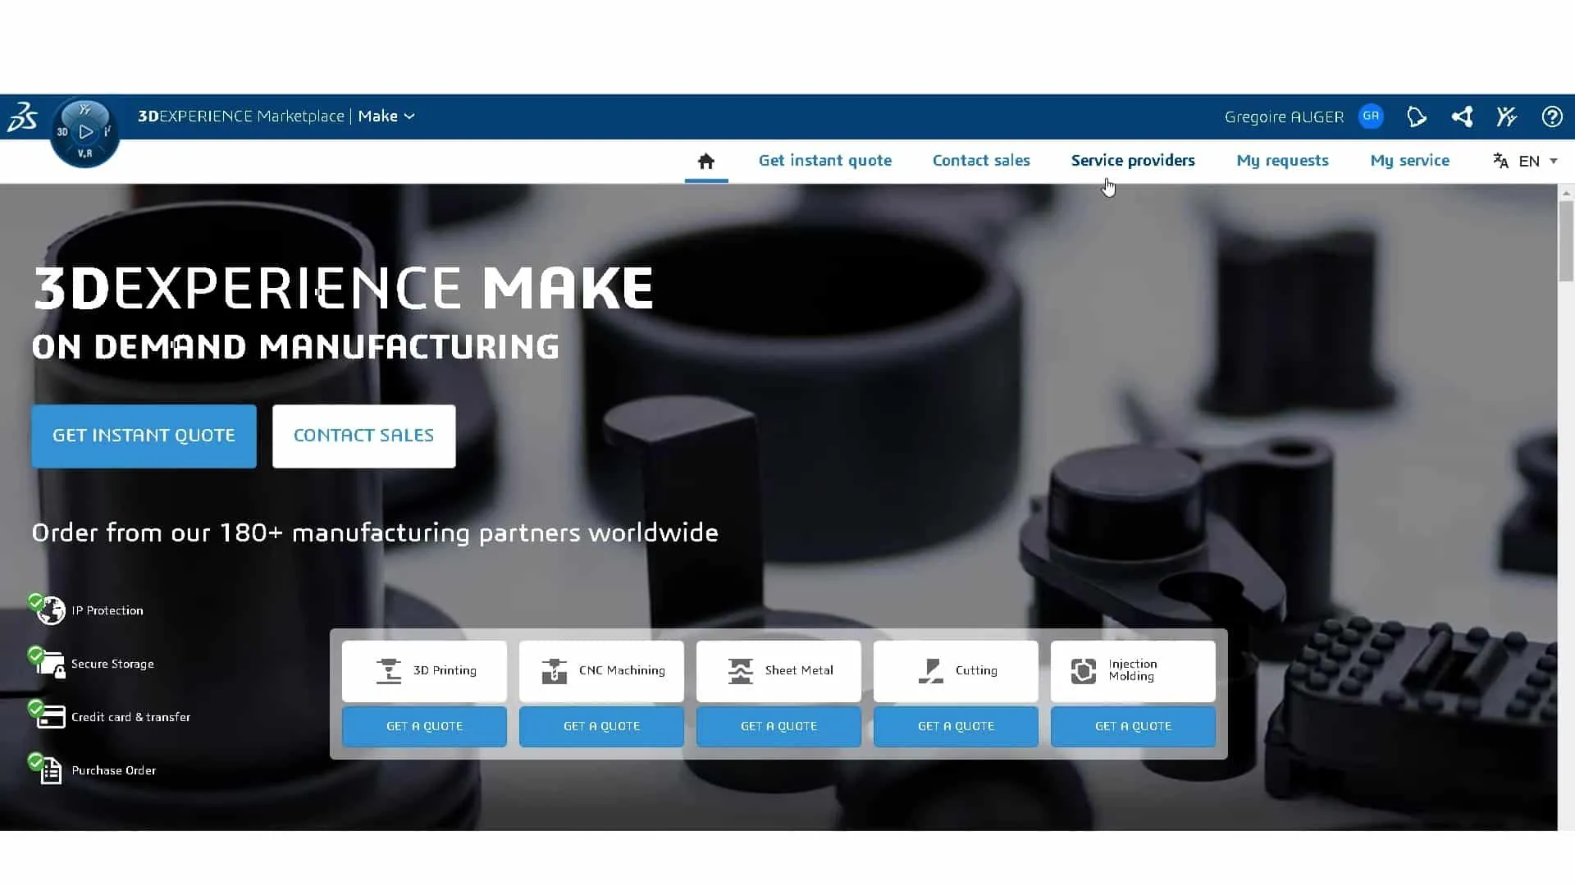Open notifications via the bell icon

tap(1417, 116)
